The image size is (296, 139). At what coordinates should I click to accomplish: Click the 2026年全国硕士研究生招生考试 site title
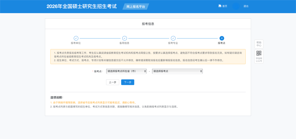82,6
